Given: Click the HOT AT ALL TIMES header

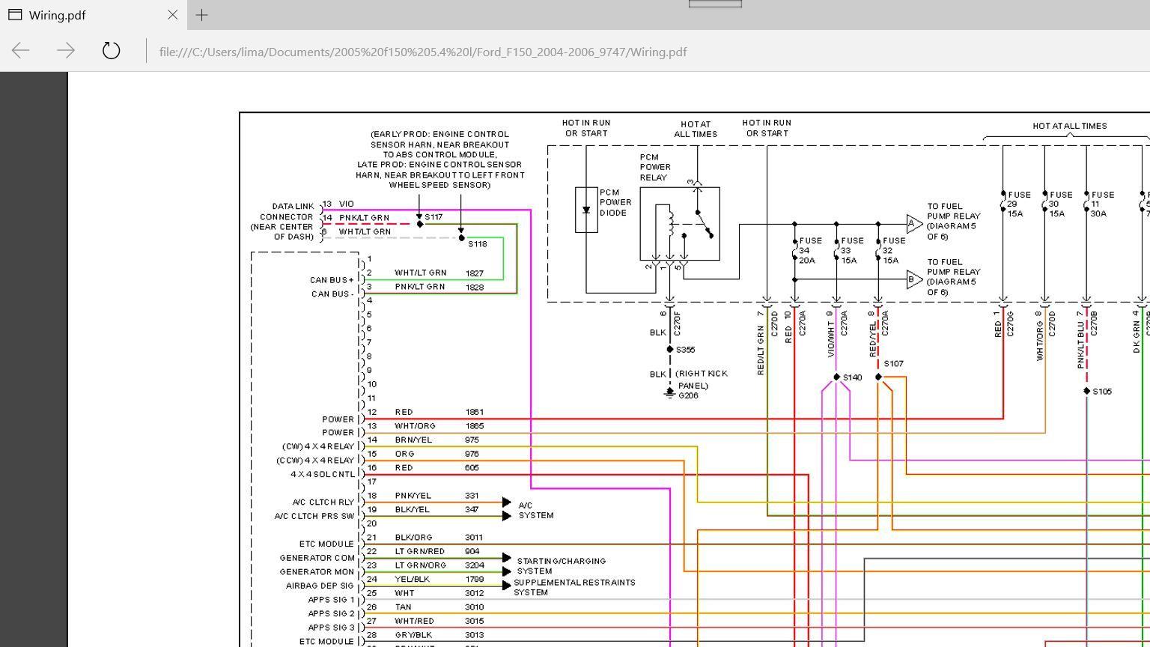Looking at the screenshot, I should pos(1069,125).
